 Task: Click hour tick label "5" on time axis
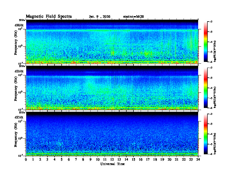point(62,159)
